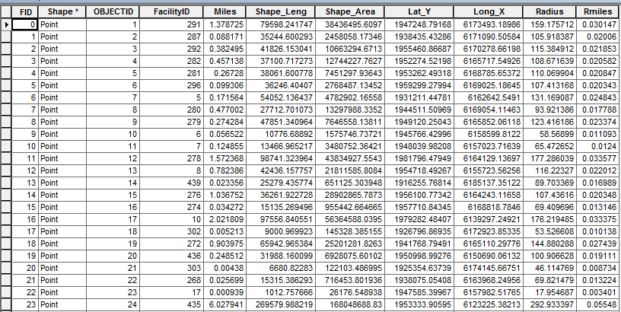Image resolution: width=621 pixels, height=312 pixels.
Task: Click the Rmiles column header
Action: point(598,12)
